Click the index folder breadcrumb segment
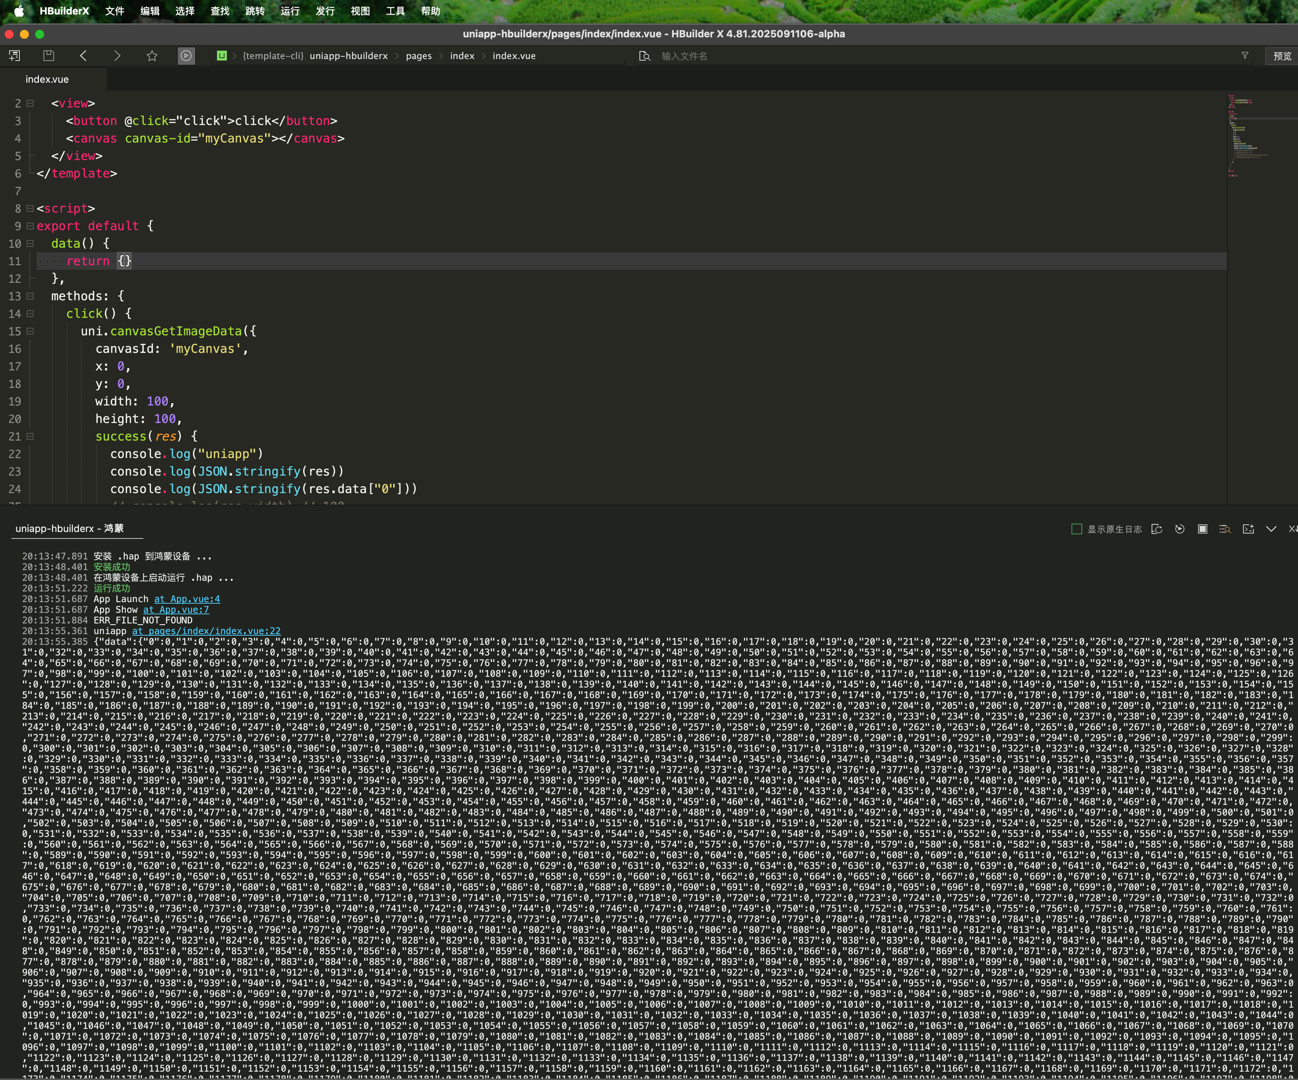The width and height of the screenshot is (1298, 1080). [x=462, y=56]
